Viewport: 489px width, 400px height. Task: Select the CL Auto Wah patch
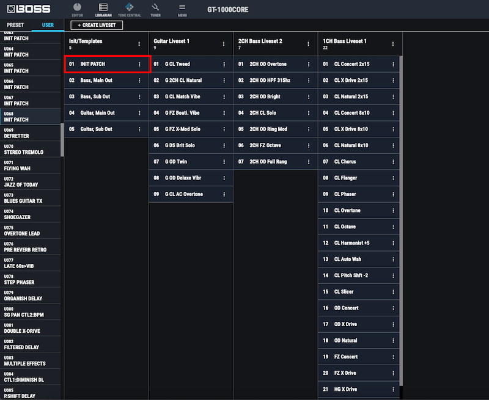tap(359, 259)
